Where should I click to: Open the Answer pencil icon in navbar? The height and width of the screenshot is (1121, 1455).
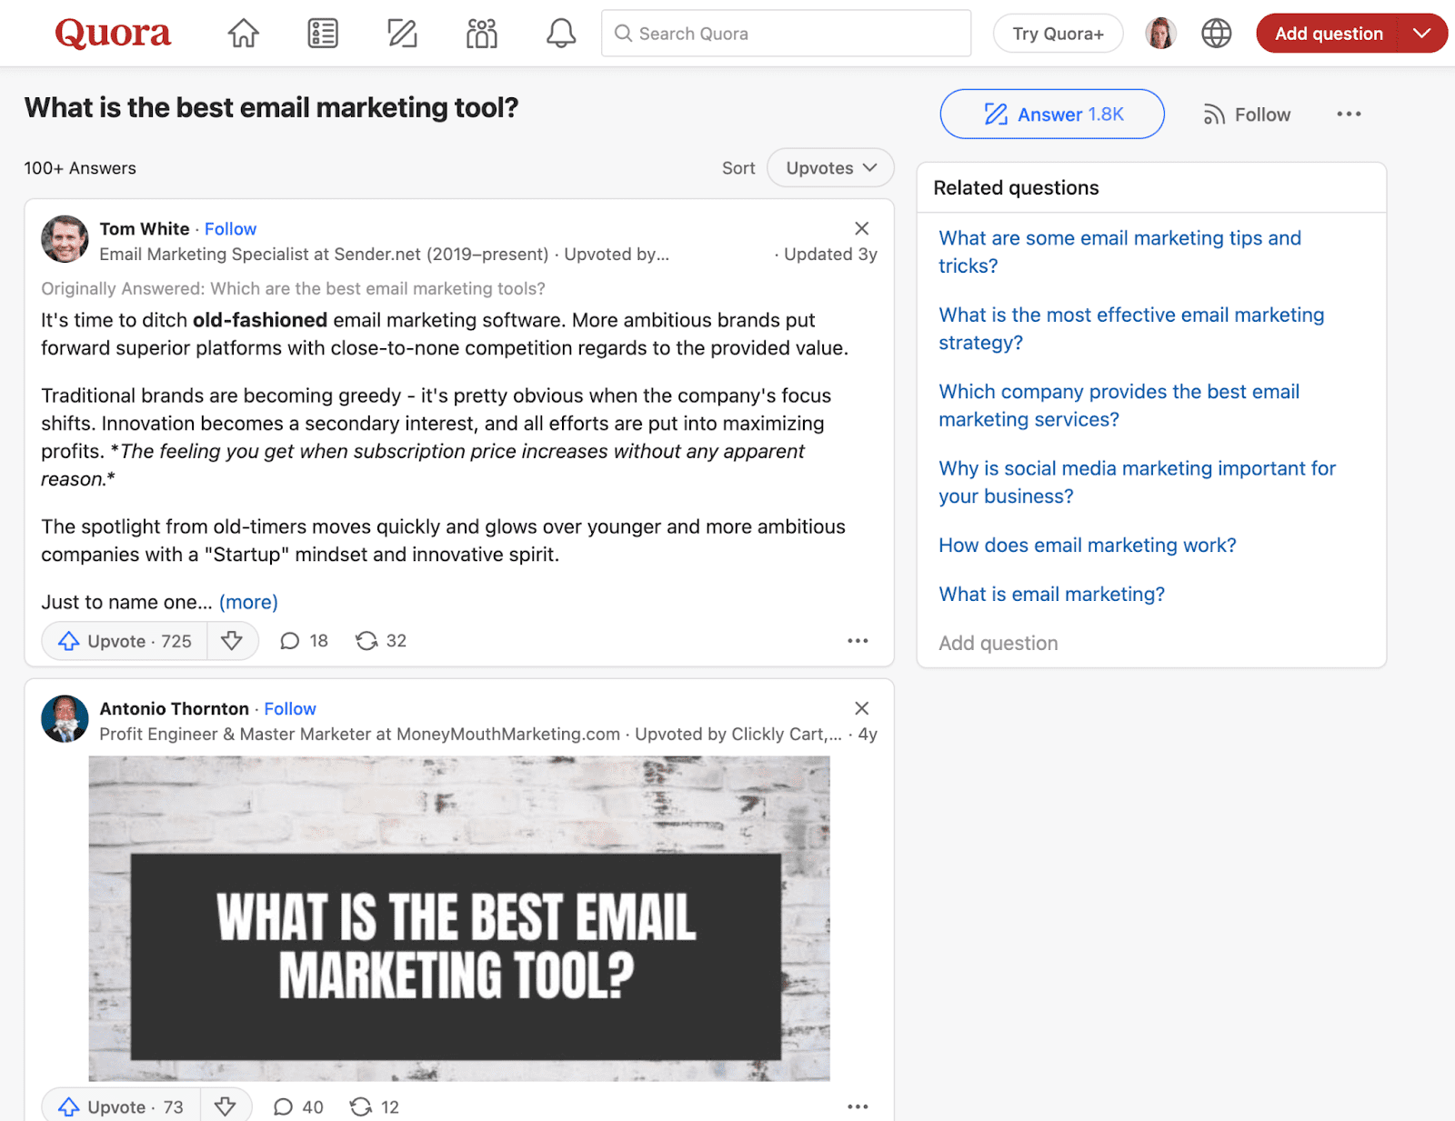(402, 34)
